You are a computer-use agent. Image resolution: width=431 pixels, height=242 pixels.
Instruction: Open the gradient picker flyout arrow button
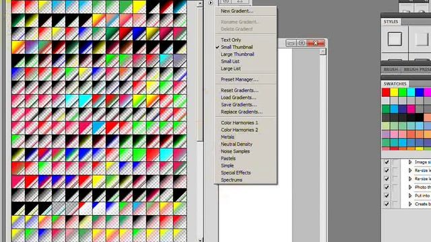point(211,3)
